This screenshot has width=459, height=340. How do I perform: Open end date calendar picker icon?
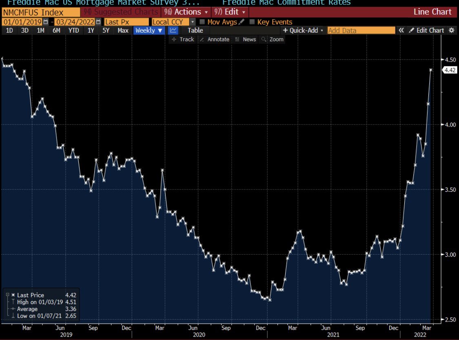pos(98,22)
